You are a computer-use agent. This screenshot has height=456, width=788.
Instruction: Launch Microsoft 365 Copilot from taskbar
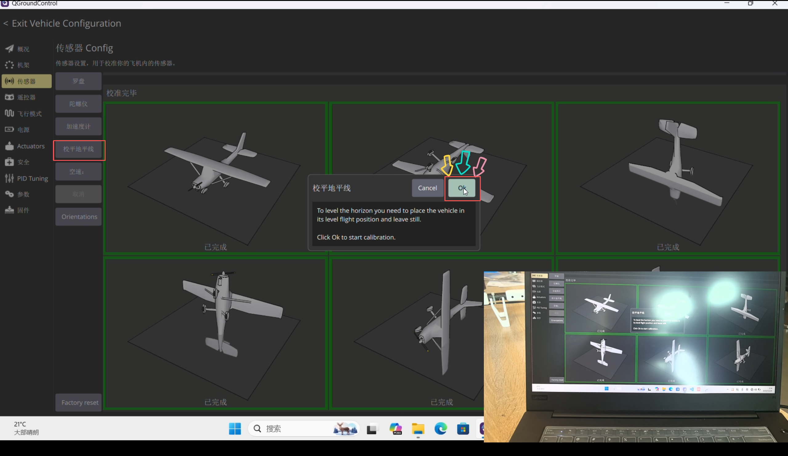point(395,429)
